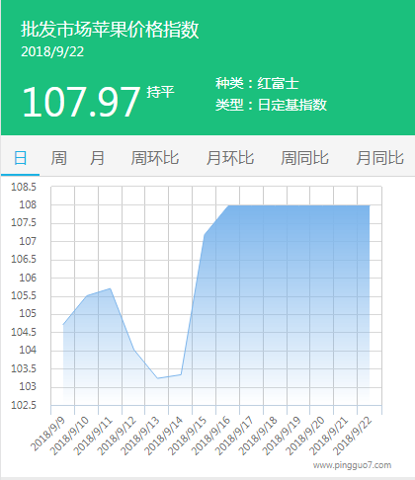Open the 月同比 tab
415x480 pixels.
(379, 158)
